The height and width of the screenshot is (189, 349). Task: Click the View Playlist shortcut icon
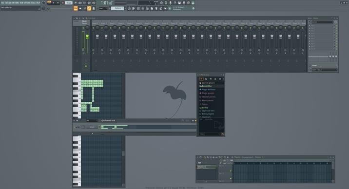(x=129, y=8)
